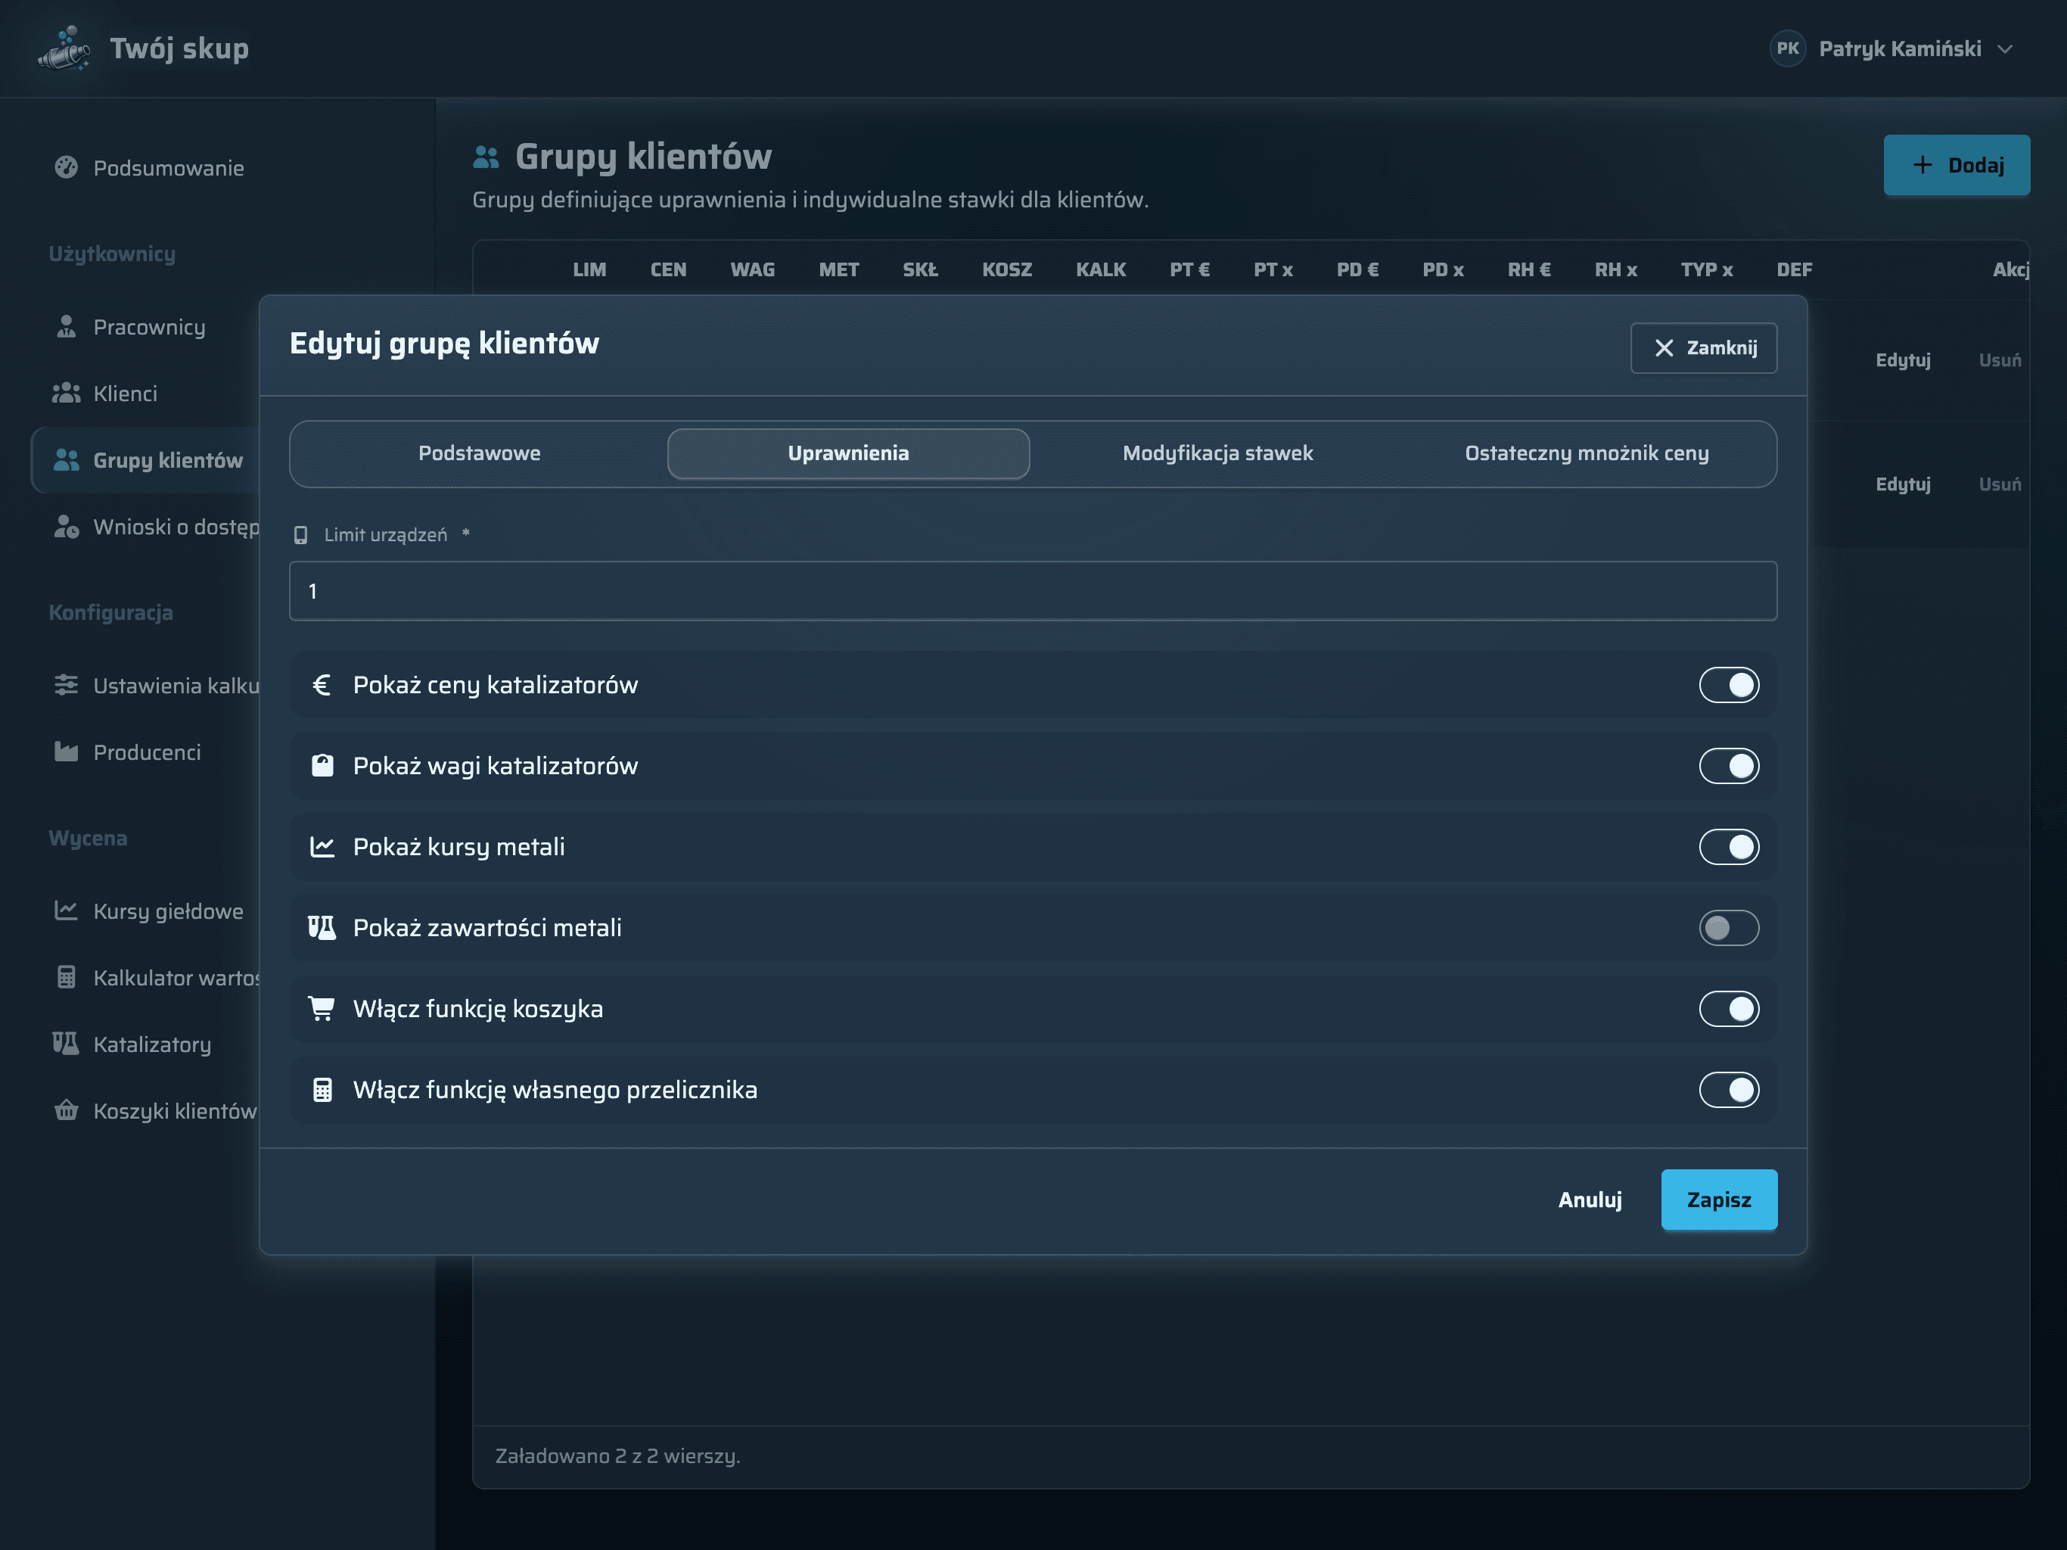The width and height of the screenshot is (2067, 1550).
Task: Click the chart icon beside Pokaż kursy metali
Action: click(322, 847)
